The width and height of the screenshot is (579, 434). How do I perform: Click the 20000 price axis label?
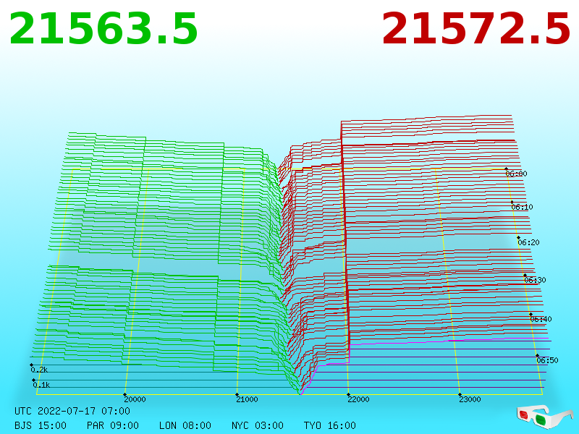(x=135, y=399)
